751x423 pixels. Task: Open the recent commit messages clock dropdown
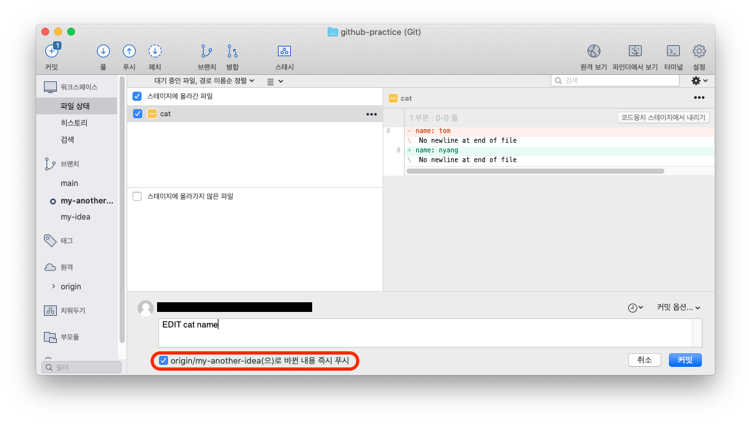pos(635,307)
